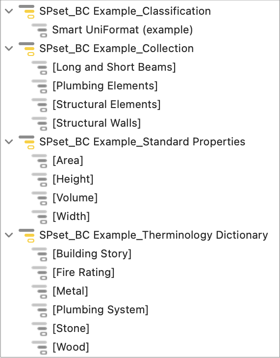Collapse the SPset_BC Example_Standard Properties group
The height and width of the screenshot is (358, 280).
(9, 141)
